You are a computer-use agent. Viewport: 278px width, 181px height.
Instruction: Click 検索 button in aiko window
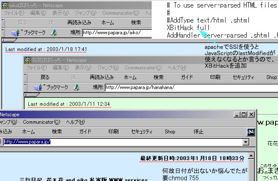[x=136, y=23]
